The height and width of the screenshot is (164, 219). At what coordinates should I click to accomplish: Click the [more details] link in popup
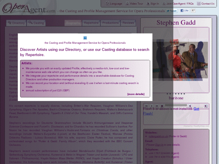tap(136, 94)
